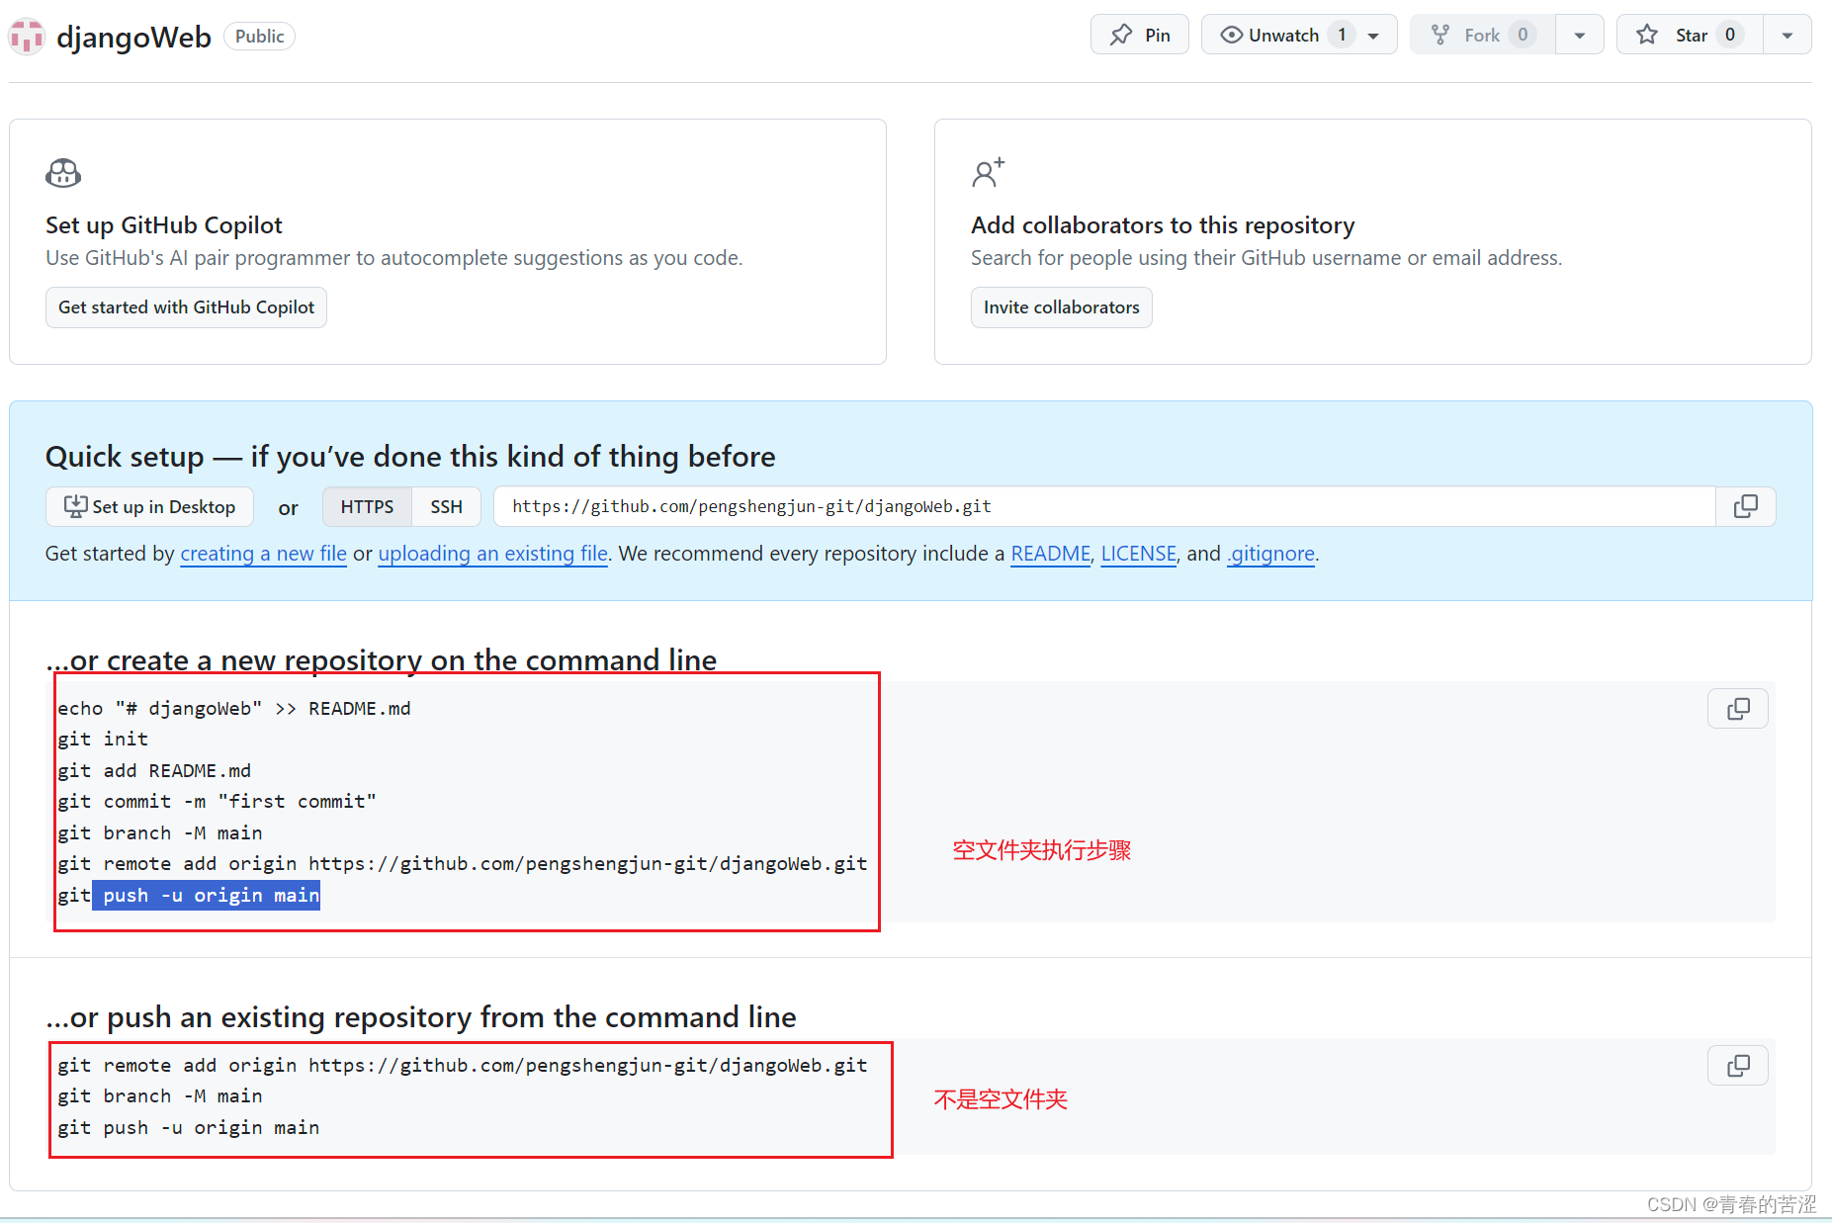The image size is (1832, 1223).
Task: Click the LICENSE link
Action: pyautogui.click(x=1139, y=554)
